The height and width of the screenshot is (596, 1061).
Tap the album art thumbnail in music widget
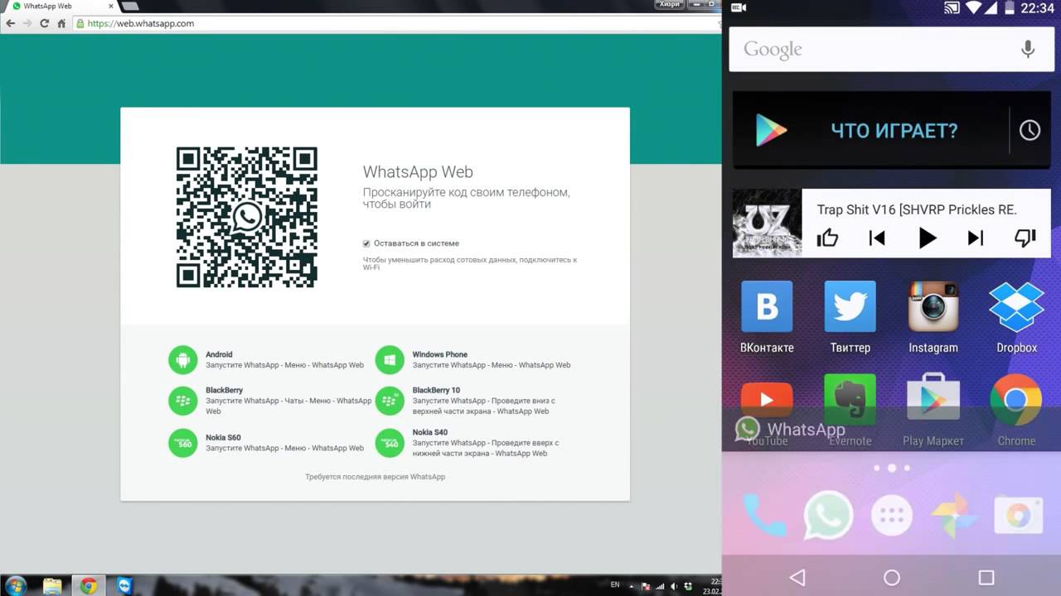(x=767, y=223)
